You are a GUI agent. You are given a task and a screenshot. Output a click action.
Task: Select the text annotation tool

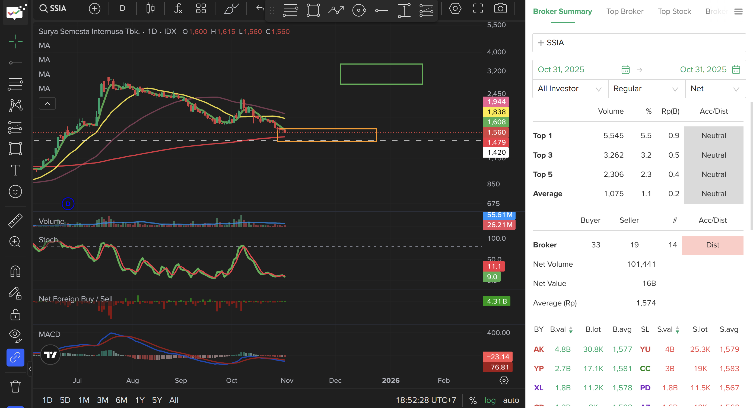(x=15, y=170)
